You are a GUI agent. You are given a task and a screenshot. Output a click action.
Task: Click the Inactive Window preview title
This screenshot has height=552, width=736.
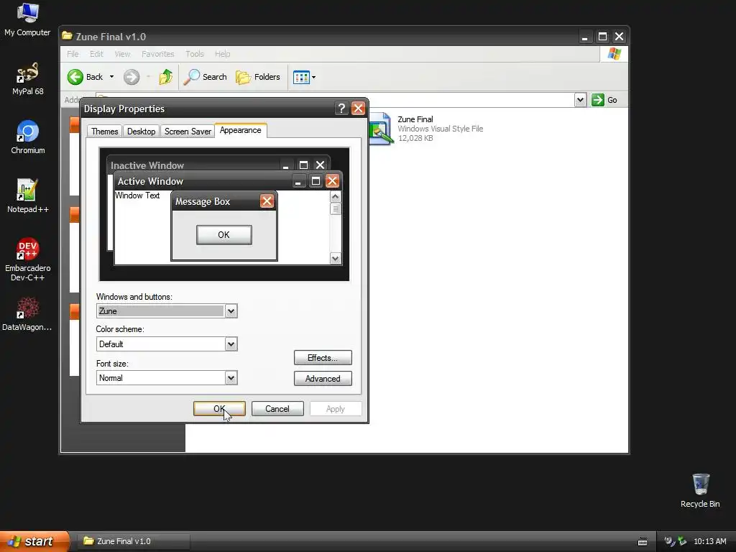[147, 165]
